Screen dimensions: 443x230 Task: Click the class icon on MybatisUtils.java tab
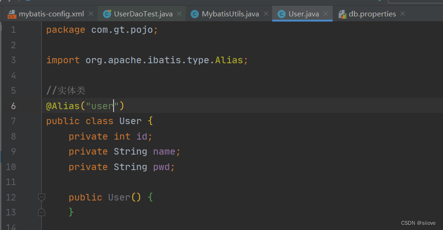click(x=195, y=14)
